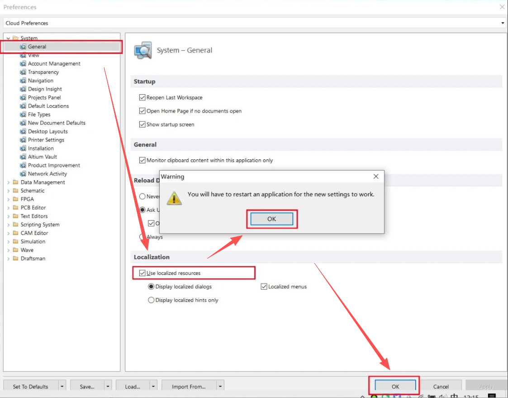Close the Warning dialog with X

point(375,176)
